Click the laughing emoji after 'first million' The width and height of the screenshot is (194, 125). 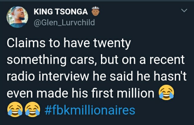point(166,93)
